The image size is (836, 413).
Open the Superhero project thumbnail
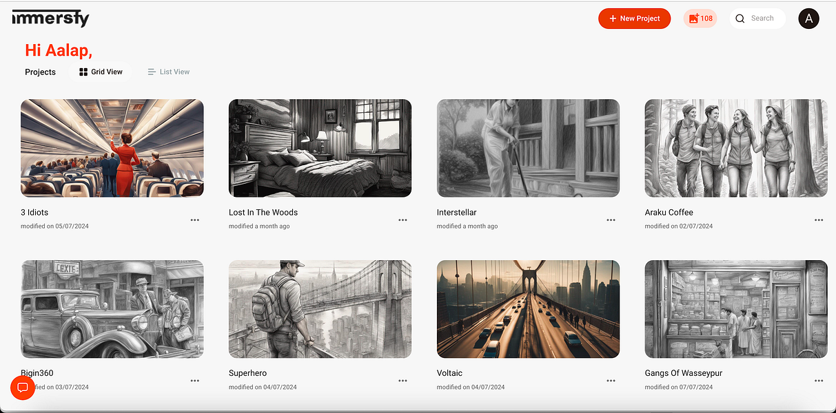point(320,309)
